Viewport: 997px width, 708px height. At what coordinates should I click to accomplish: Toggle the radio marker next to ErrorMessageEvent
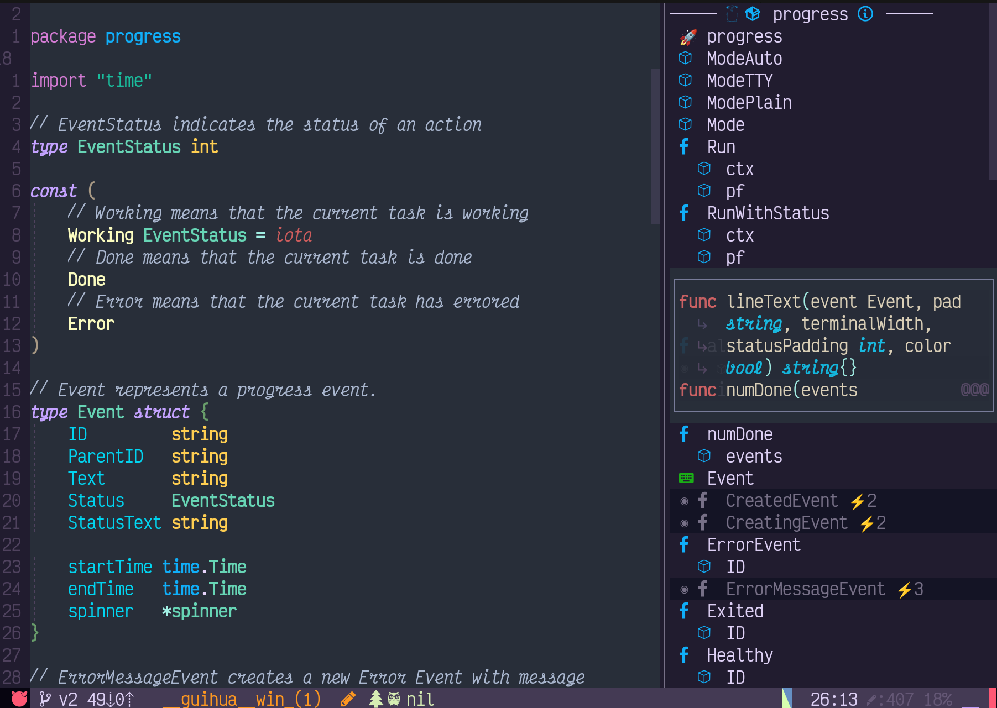point(684,589)
